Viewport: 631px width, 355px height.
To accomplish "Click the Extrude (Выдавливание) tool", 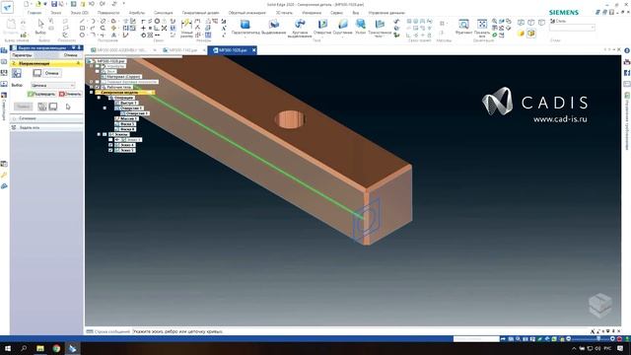I will pos(274,27).
